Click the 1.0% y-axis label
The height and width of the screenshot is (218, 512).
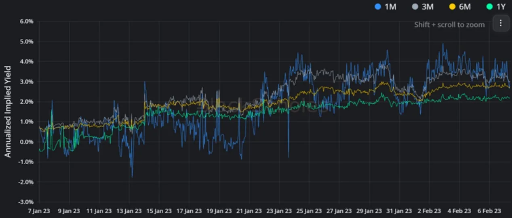[x=26, y=122]
